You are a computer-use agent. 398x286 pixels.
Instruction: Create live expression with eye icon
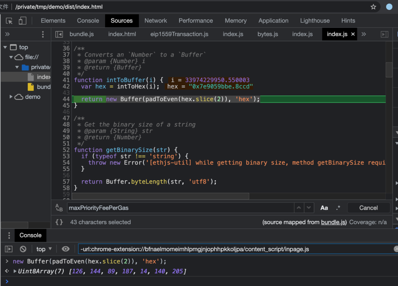click(x=66, y=249)
